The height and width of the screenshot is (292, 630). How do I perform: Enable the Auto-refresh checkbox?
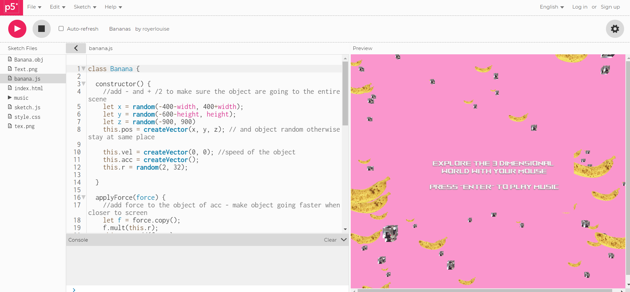tap(61, 29)
